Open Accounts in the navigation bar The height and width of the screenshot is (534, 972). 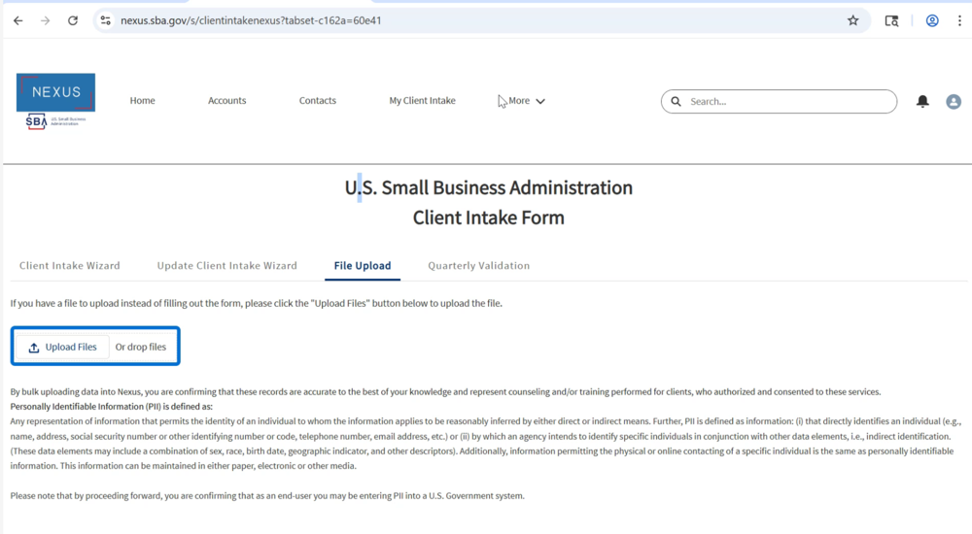226,101
